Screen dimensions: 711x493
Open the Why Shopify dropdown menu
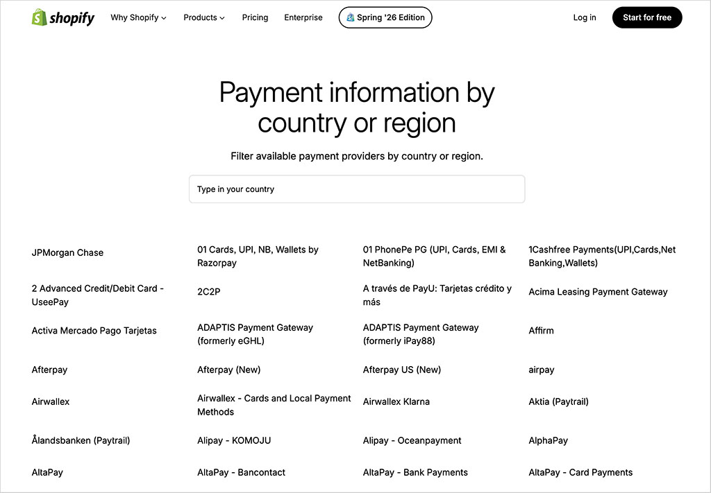(138, 17)
